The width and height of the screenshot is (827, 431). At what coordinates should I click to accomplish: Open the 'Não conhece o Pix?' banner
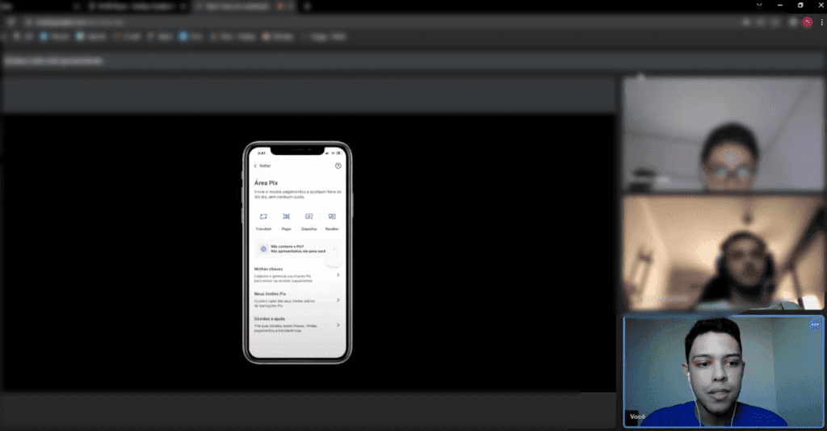click(297, 249)
